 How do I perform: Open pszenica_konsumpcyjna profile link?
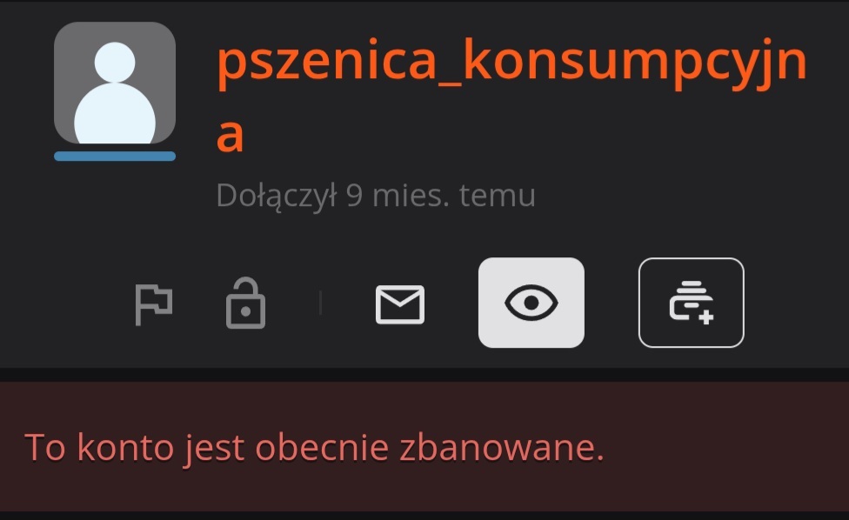[x=511, y=95]
